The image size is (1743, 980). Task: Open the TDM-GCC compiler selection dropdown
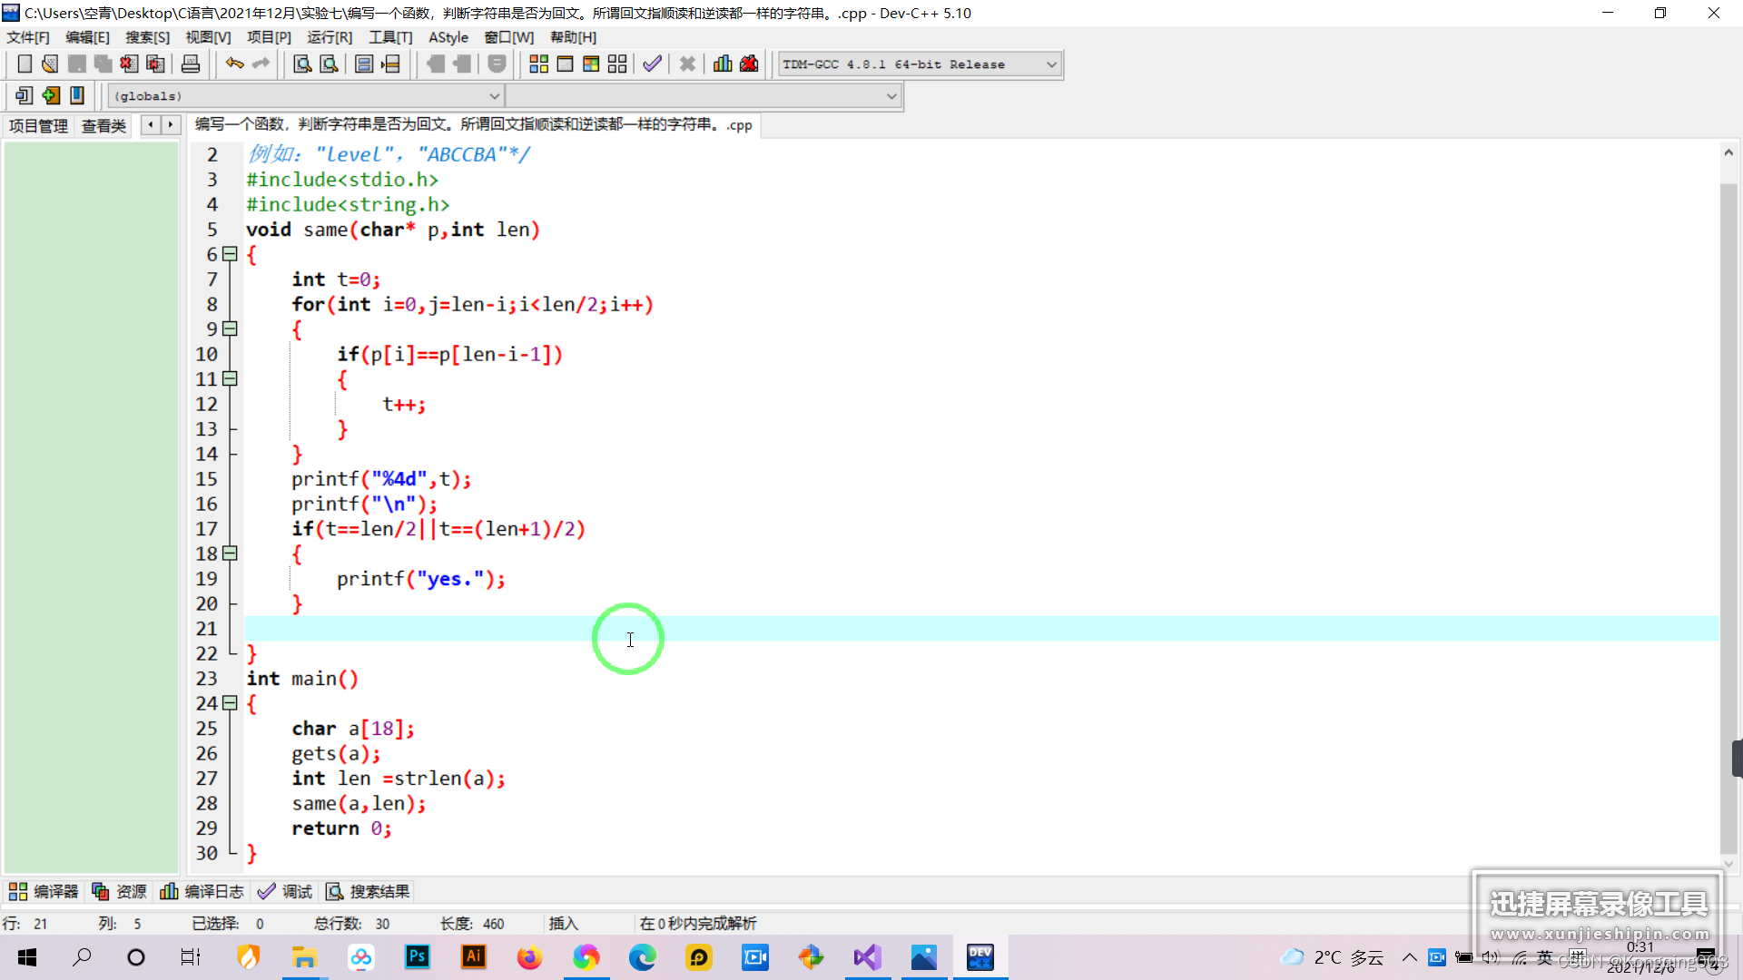1051,64
